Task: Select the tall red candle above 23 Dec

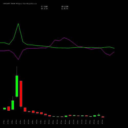Action: [x=21, y=94]
